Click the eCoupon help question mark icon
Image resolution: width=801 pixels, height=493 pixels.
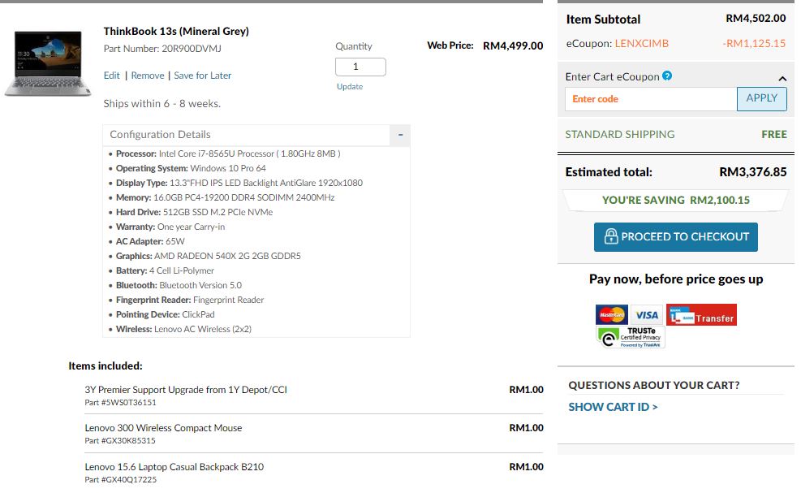tap(667, 76)
